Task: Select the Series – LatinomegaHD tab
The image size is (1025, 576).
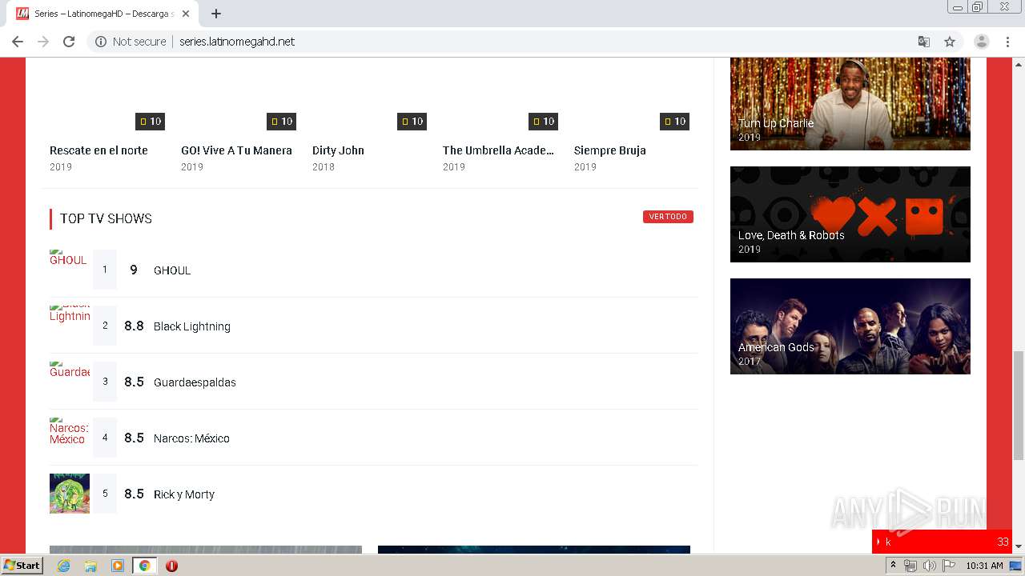Action: coord(104,14)
